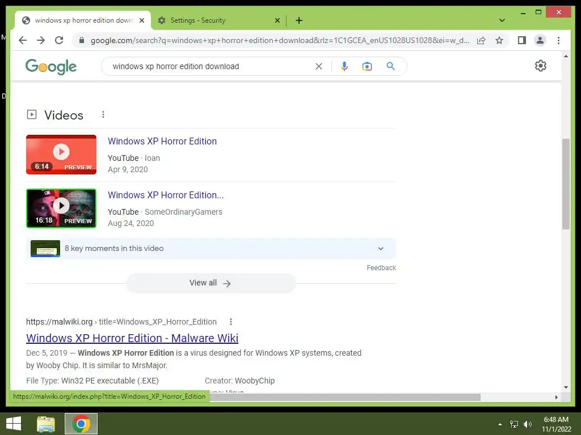The width and height of the screenshot is (581, 435).
Task: Click the 'Aug 24, 2020' video date
Action: (x=131, y=223)
